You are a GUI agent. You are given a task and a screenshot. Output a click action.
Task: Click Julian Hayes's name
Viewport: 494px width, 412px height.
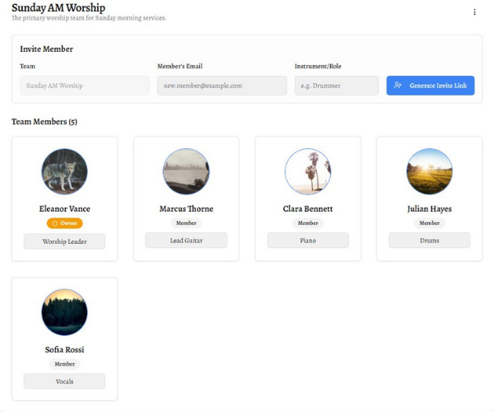(x=429, y=209)
